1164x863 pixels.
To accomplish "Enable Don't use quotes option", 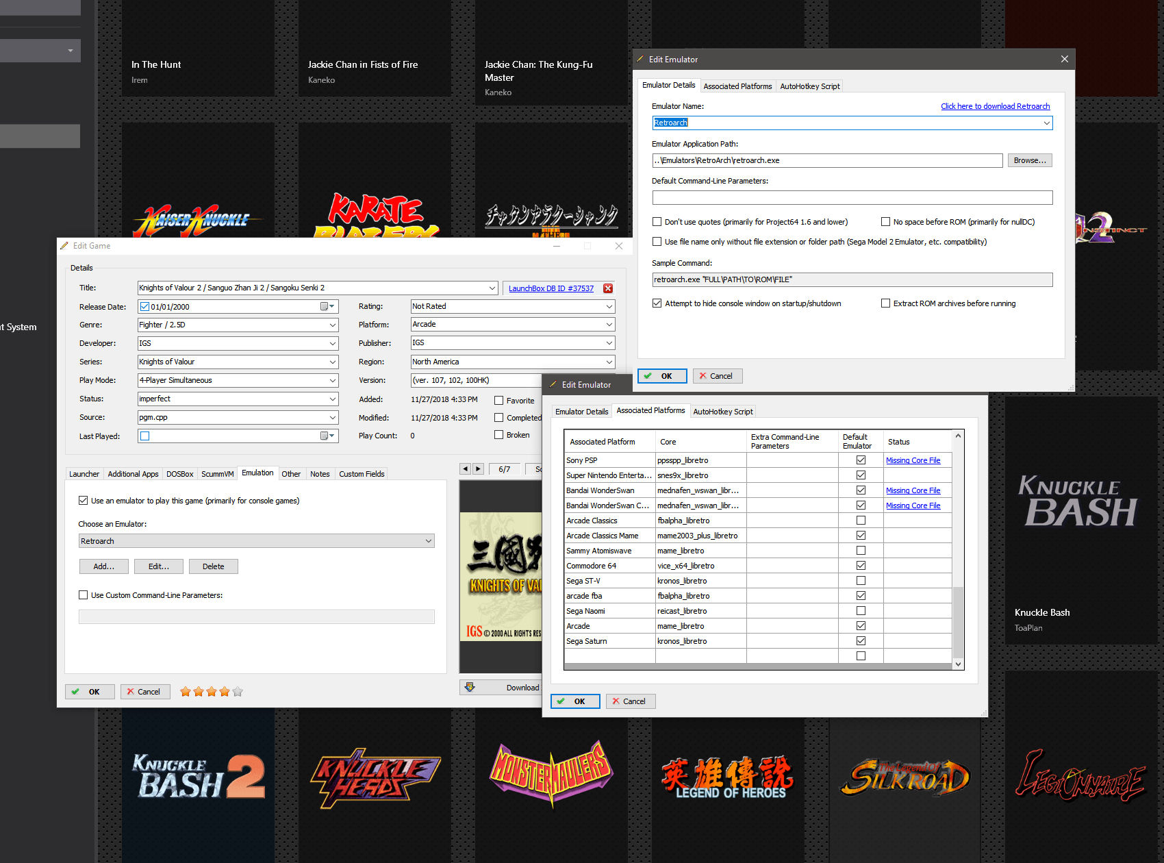I will pyautogui.click(x=657, y=222).
